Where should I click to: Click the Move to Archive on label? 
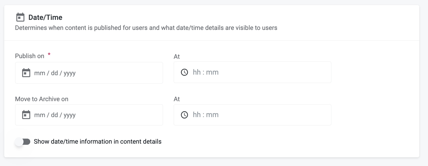[42, 99]
